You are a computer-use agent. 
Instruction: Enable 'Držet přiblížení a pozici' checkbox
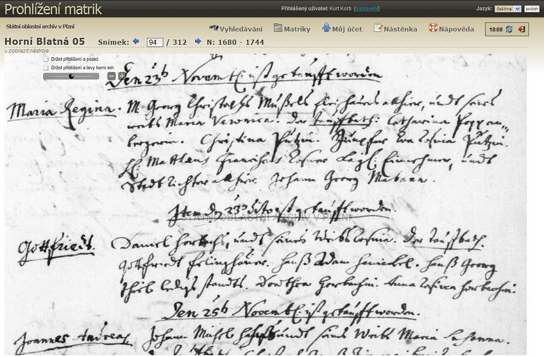[46, 59]
